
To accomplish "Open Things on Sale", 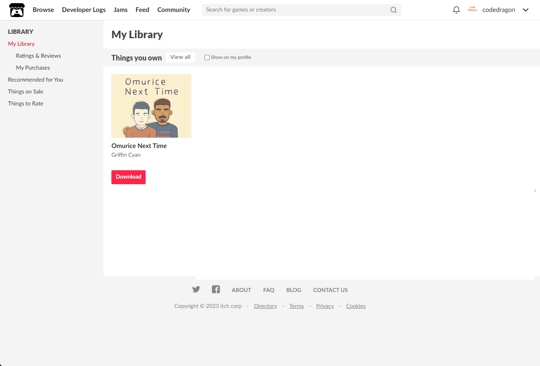I will [x=26, y=91].
